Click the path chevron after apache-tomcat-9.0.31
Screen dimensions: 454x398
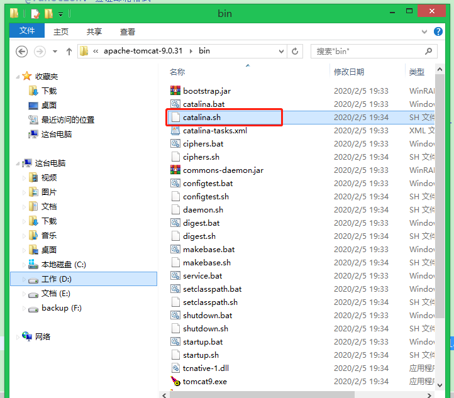click(191, 51)
